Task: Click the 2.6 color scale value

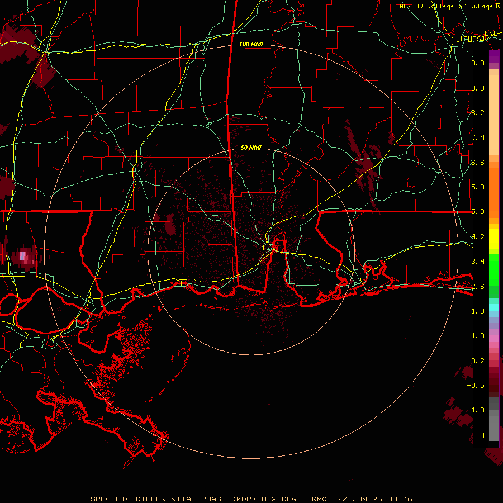Action: pyautogui.click(x=478, y=287)
